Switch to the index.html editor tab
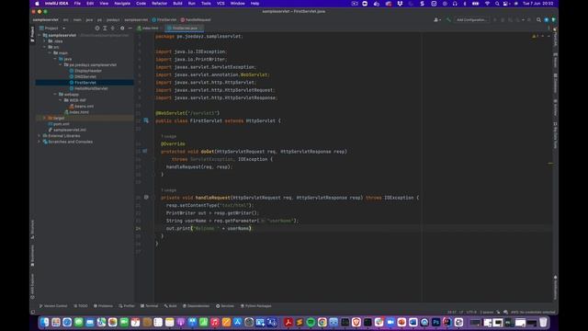588x331 pixels. coord(148,29)
